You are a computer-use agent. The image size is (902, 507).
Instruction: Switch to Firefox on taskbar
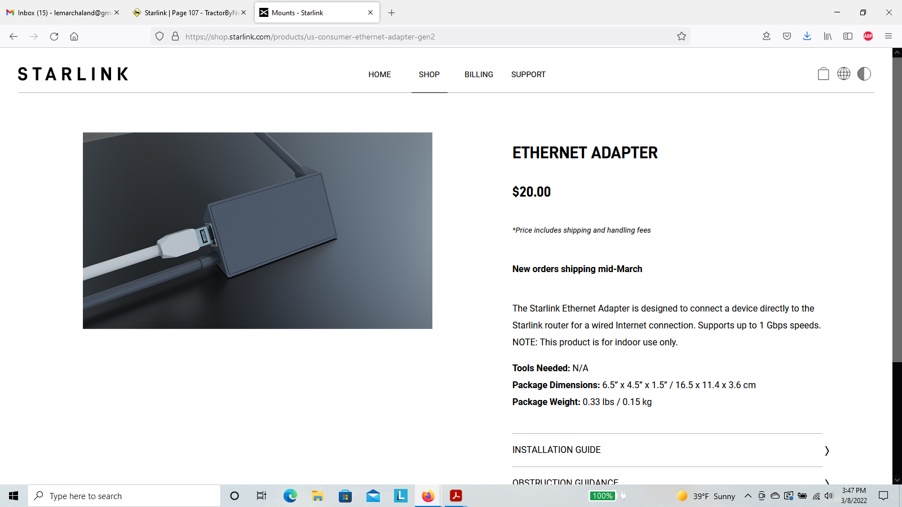[428, 496]
